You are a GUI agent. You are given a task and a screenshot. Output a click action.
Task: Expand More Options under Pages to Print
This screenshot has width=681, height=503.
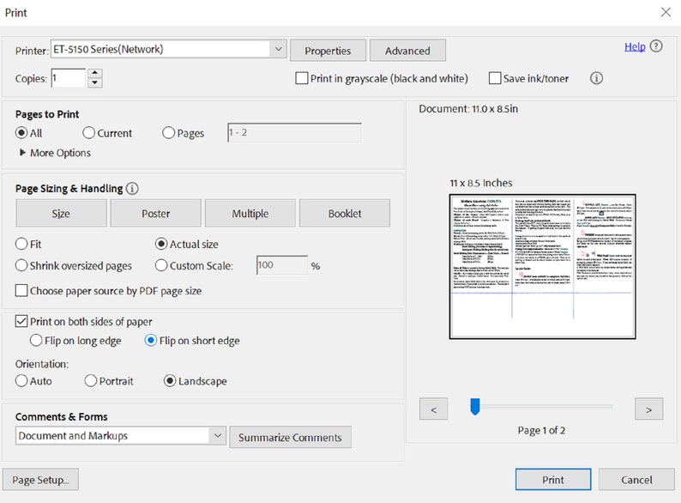point(55,153)
